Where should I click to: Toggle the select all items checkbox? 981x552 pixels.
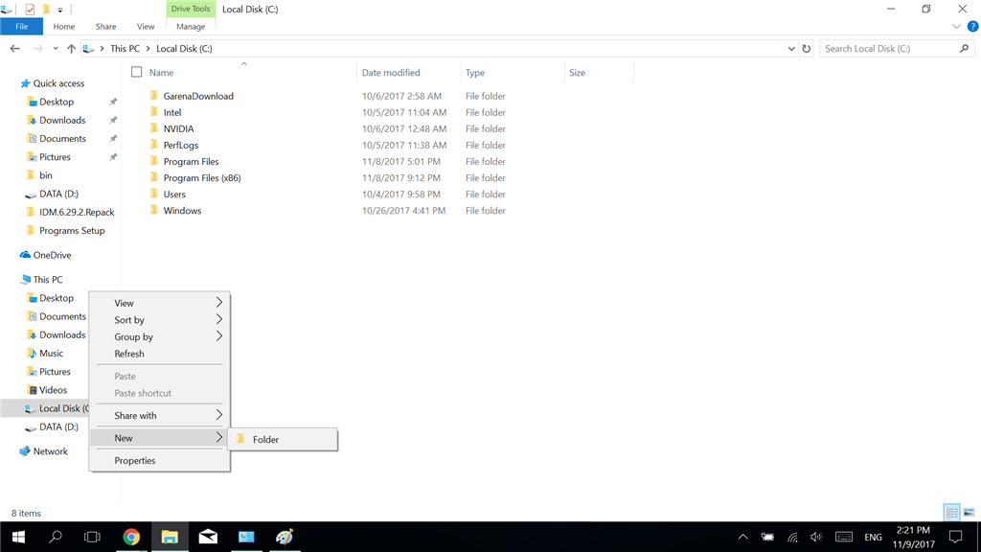pos(136,72)
